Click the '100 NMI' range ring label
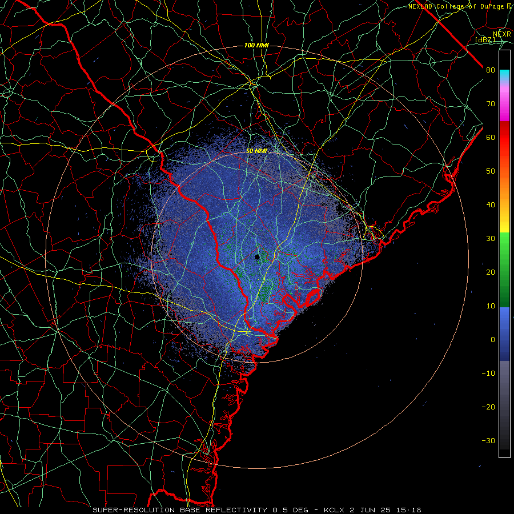Screen dimensions: 514x514 [x=256, y=45]
